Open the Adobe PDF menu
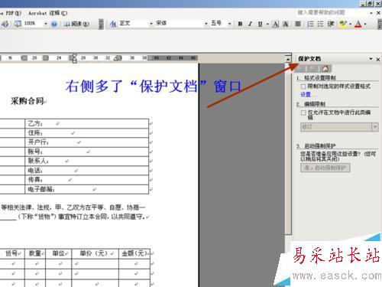 click(x=11, y=13)
